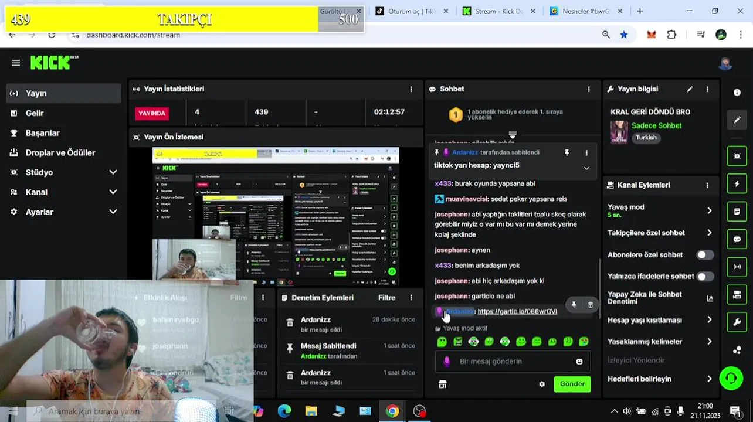The width and height of the screenshot is (753, 422).
Task: Open Denetim Eylemleri three-dot menu
Action: pyautogui.click(x=411, y=298)
